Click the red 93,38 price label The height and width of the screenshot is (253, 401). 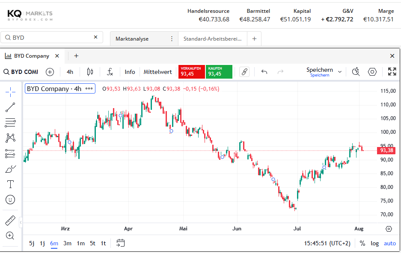coord(386,150)
